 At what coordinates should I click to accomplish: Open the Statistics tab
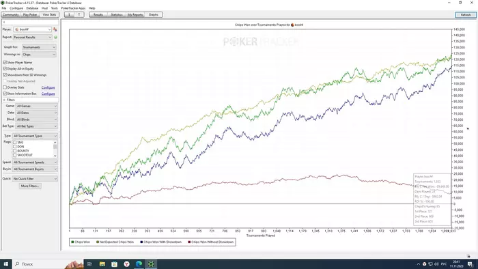[117, 14]
